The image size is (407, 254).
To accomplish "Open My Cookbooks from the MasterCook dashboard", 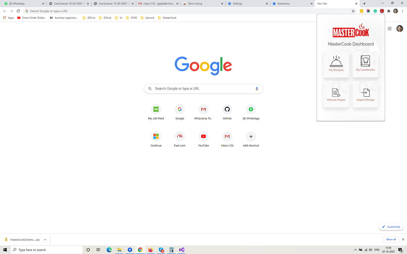I will 365,64.
